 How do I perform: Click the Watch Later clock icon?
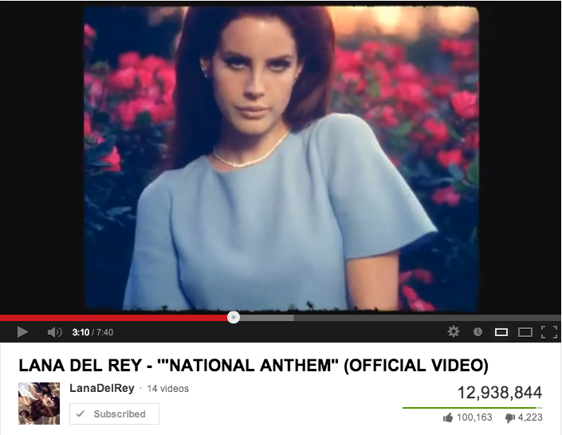478,332
